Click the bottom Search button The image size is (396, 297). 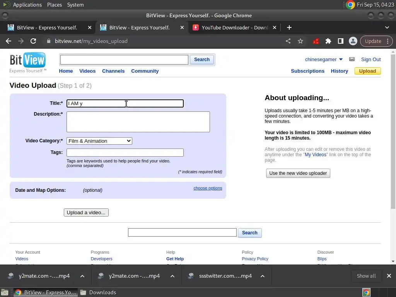point(249,232)
